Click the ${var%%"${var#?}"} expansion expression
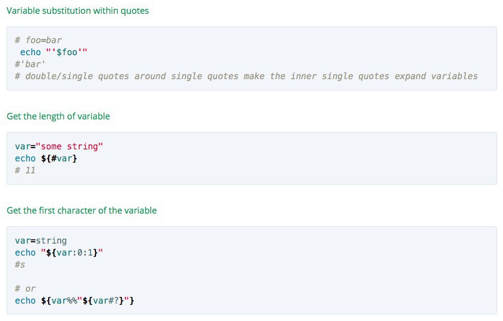The width and height of the screenshot is (503, 321). [x=88, y=301]
